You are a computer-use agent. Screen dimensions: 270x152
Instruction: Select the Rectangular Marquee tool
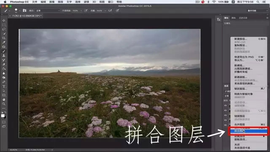pos(4,25)
